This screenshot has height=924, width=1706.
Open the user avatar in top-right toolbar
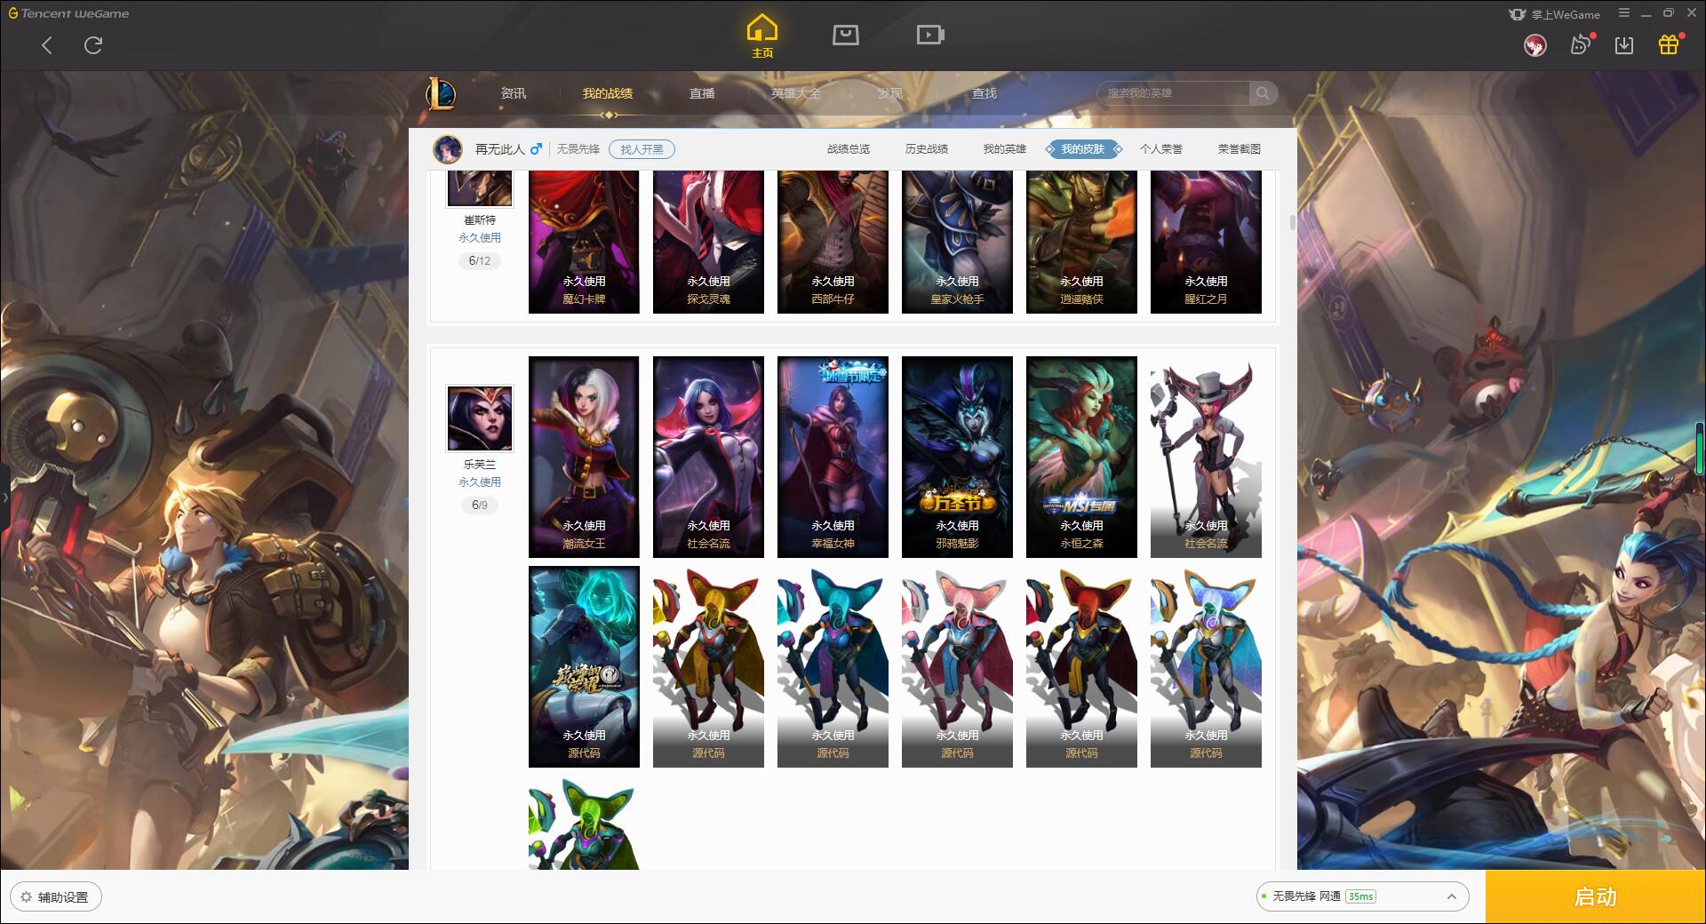click(x=1535, y=45)
